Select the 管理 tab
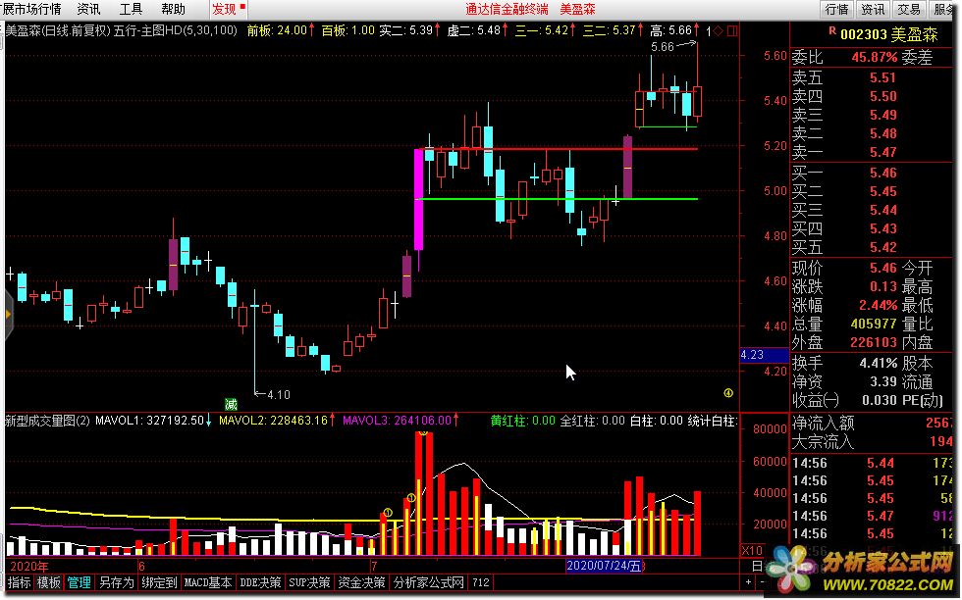The height and width of the screenshot is (600, 962). click(80, 582)
